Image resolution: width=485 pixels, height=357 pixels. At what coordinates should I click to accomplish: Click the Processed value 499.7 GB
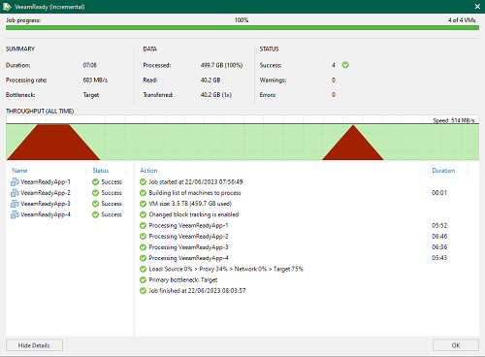pyautogui.click(x=221, y=65)
